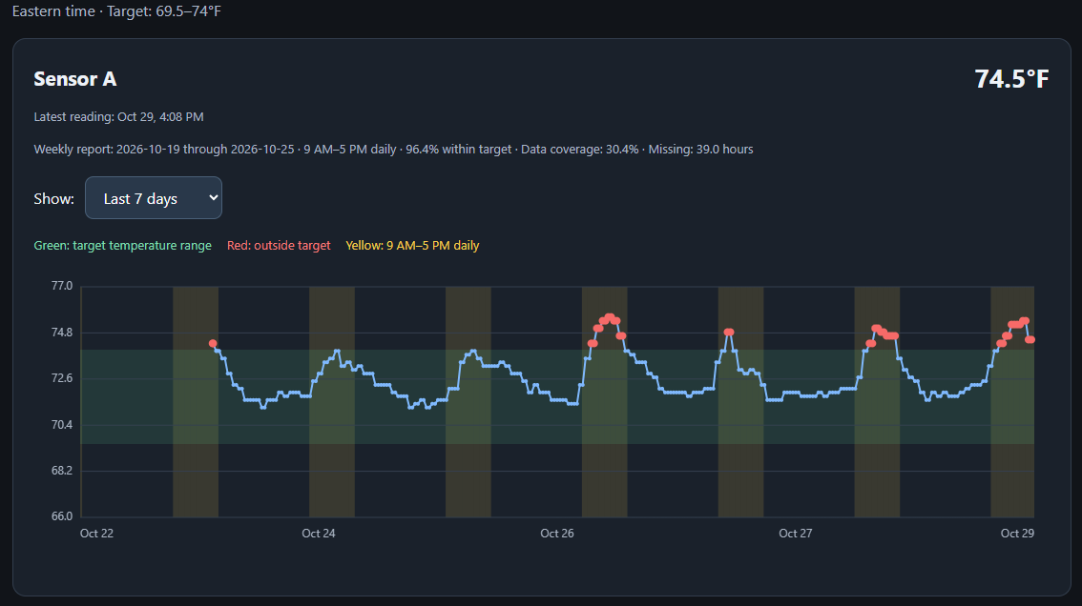Screen dimensions: 1082x606
Task: Click the Oct 27 x-axis label
Action: pyautogui.click(x=795, y=533)
